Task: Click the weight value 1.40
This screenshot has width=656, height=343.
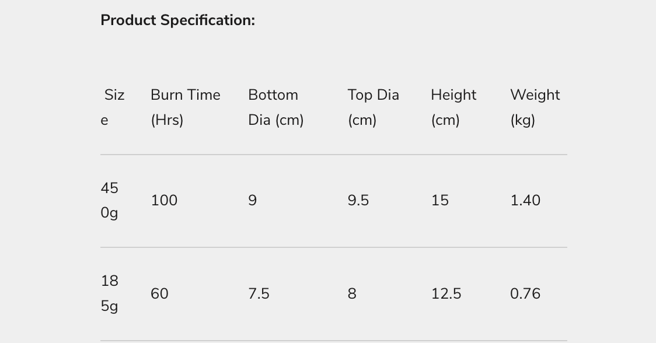Action: click(525, 201)
